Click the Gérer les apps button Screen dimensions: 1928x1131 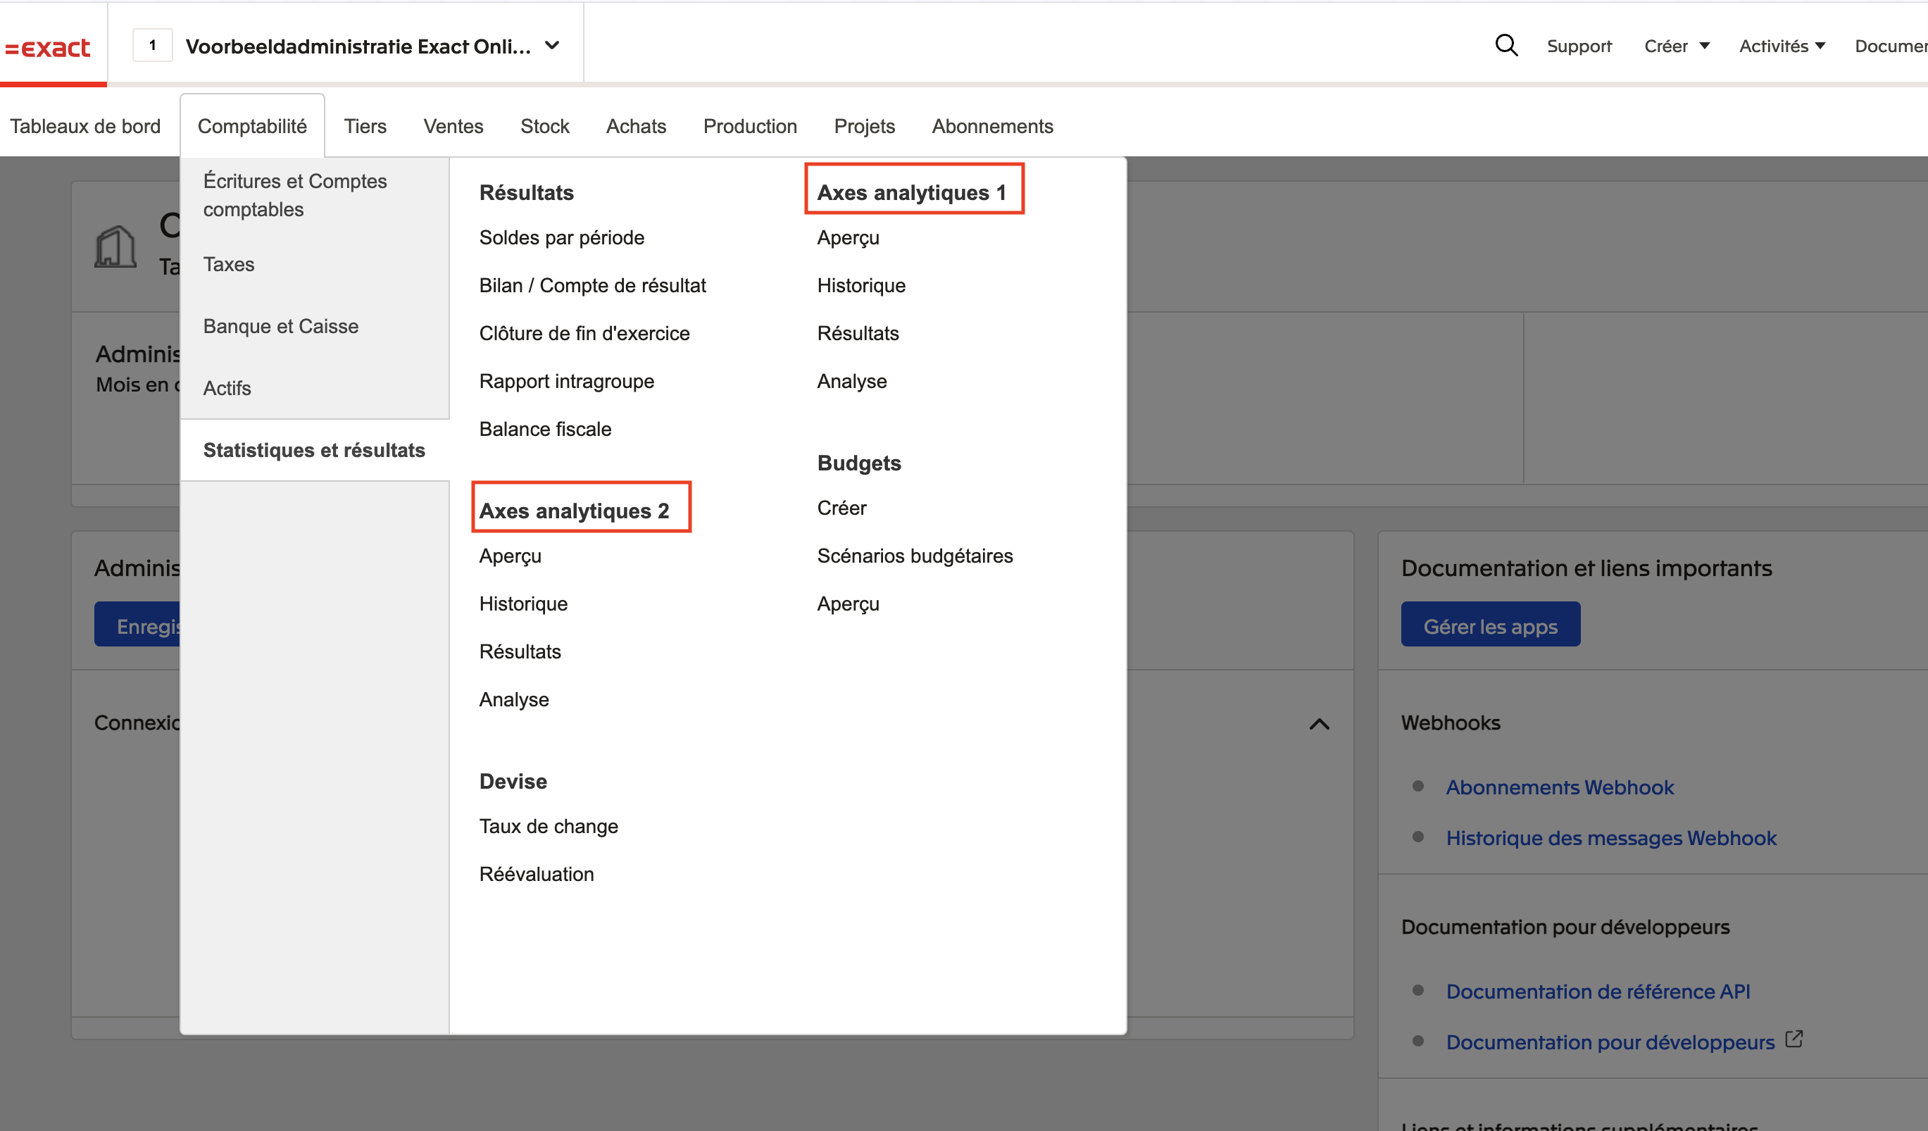(x=1489, y=625)
